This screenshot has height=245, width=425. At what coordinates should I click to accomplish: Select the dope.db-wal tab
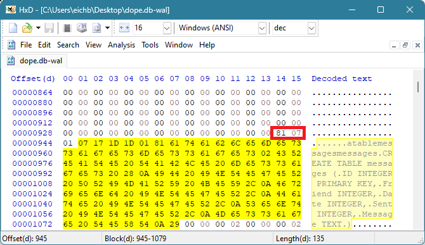point(34,61)
